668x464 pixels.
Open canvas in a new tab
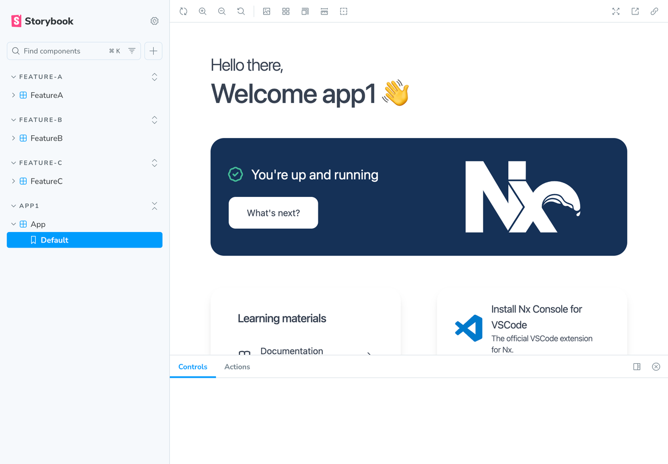(x=635, y=11)
